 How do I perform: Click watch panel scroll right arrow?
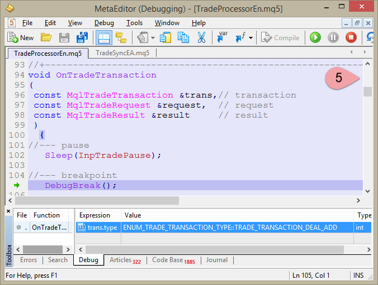[x=368, y=249]
